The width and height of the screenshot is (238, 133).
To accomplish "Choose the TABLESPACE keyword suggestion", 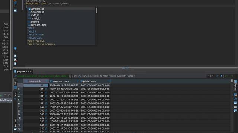I will point(61,38).
